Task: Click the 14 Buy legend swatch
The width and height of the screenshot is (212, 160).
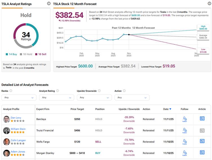Action: pyautogui.click(x=7, y=54)
